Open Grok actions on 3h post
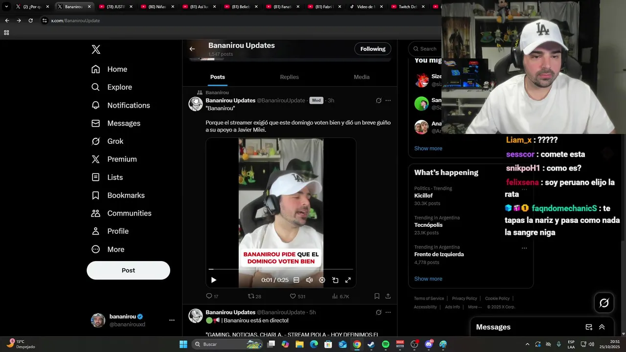Image resolution: width=626 pixels, height=352 pixels. tap(379, 101)
